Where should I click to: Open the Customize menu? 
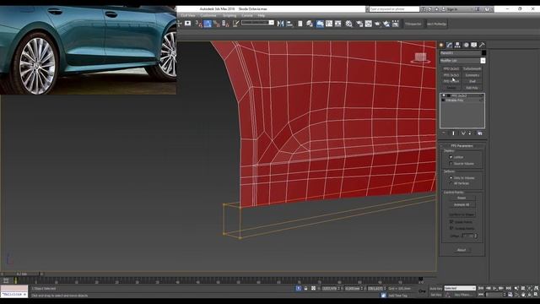coord(208,15)
